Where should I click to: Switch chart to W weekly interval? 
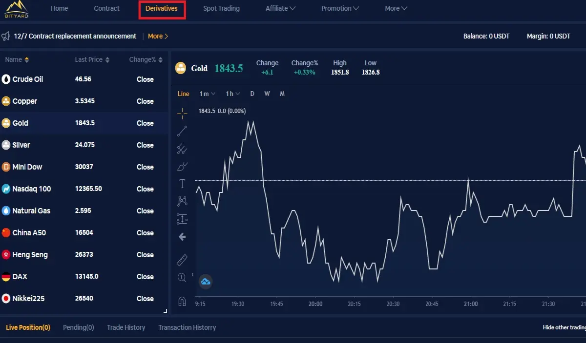tap(267, 94)
